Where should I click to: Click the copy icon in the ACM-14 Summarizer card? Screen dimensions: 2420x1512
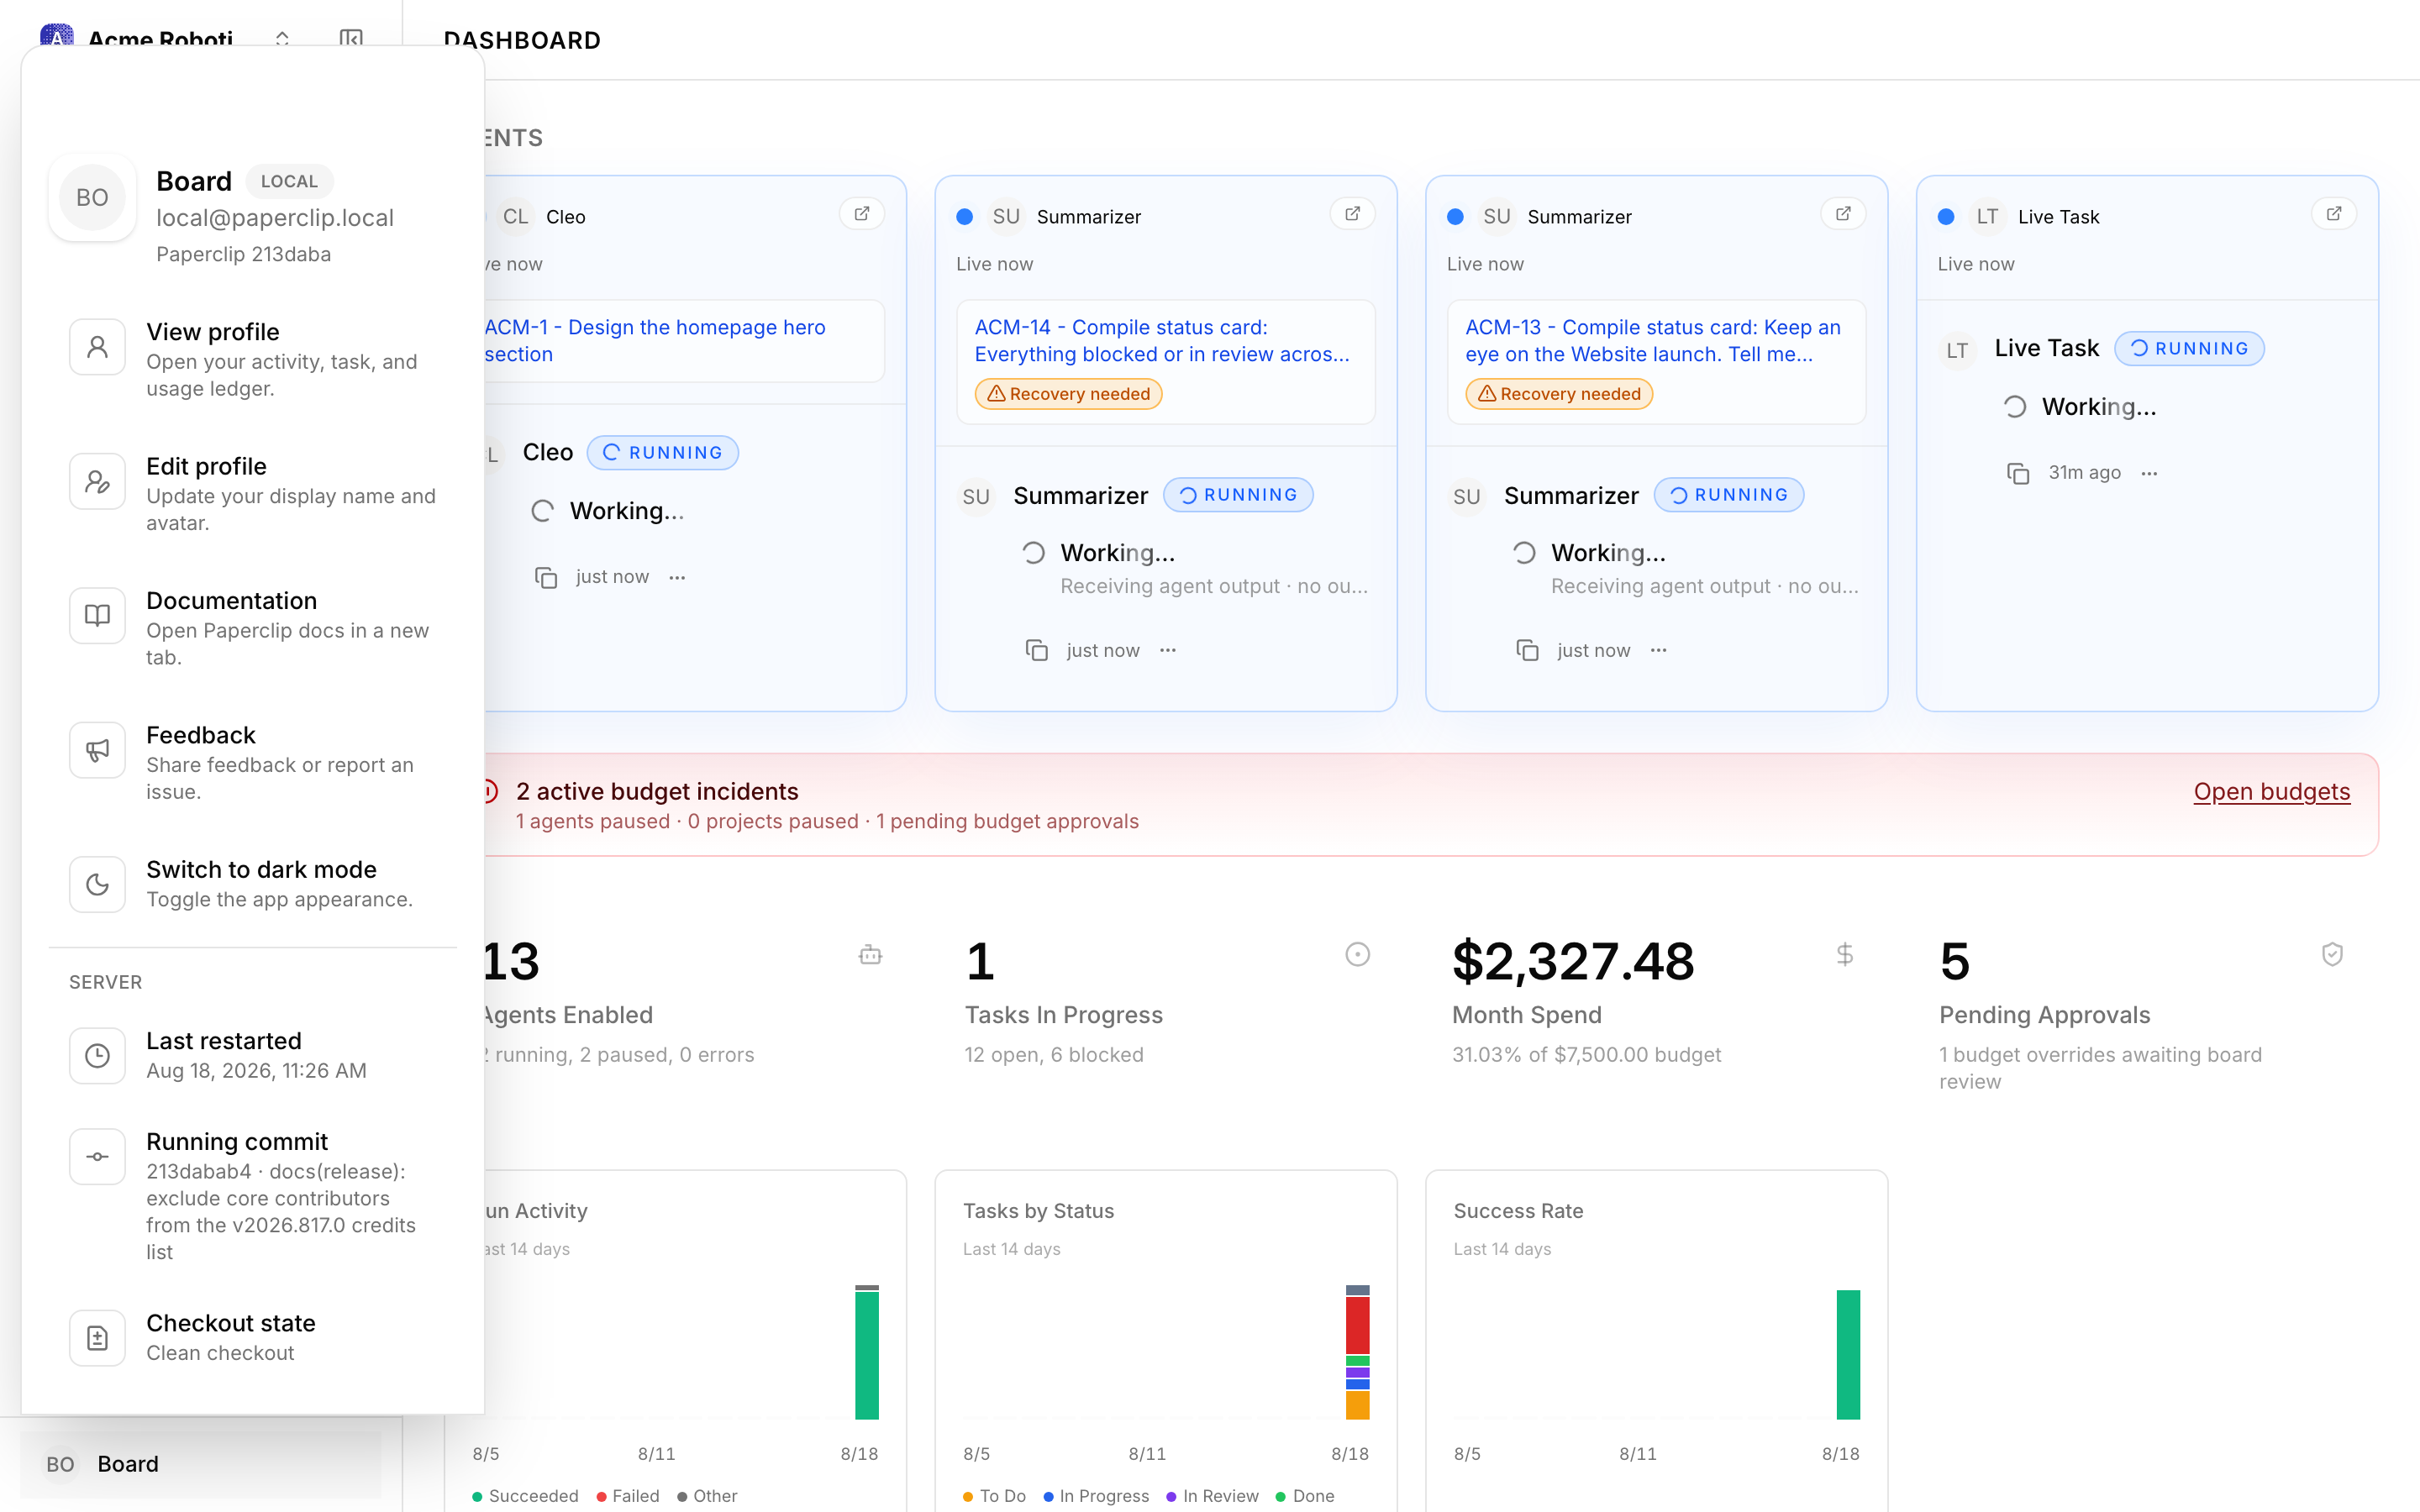coord(1037,650)
